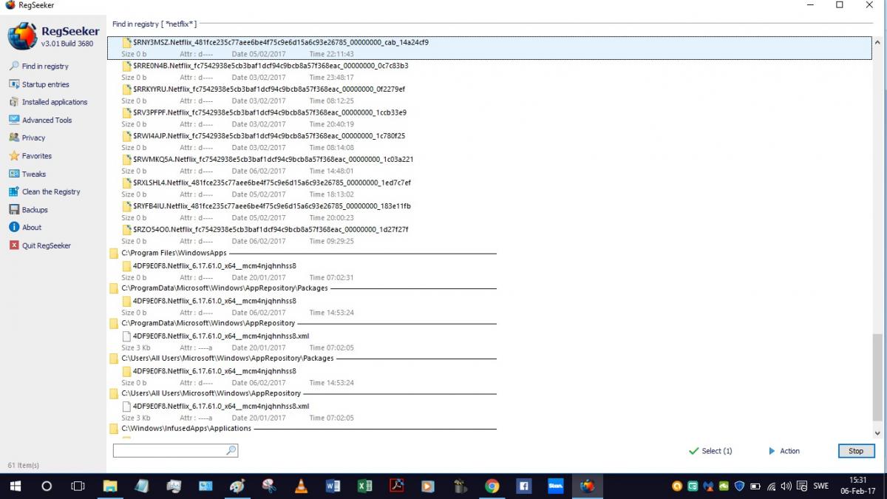Click the volume icon in system tray

pyautogui.click(x=786, y=486)
